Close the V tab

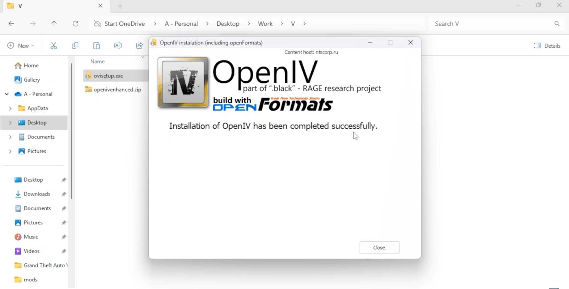point(100,6)
